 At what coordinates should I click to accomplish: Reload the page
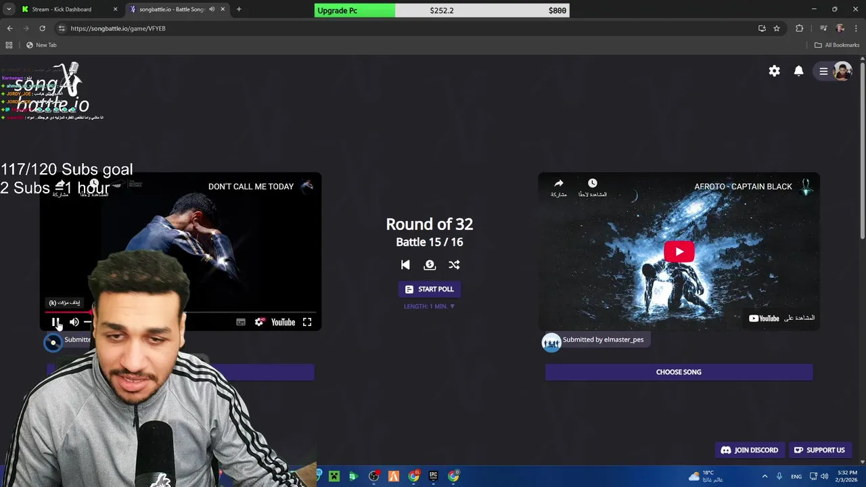tap(42, 28)
